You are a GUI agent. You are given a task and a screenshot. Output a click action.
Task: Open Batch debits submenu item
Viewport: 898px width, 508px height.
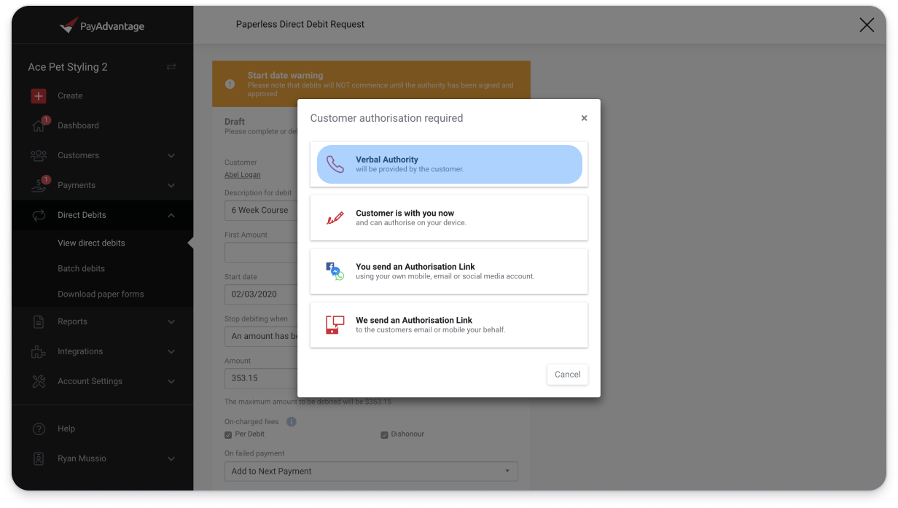[81, 268]
